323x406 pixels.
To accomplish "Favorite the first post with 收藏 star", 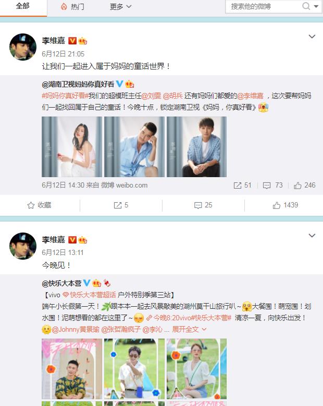I will pos(39,205).
